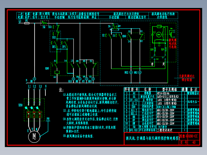
Task: Click the HR1 indicator lamp symbol
Action: pyautogui.click(x=93, y=79)
